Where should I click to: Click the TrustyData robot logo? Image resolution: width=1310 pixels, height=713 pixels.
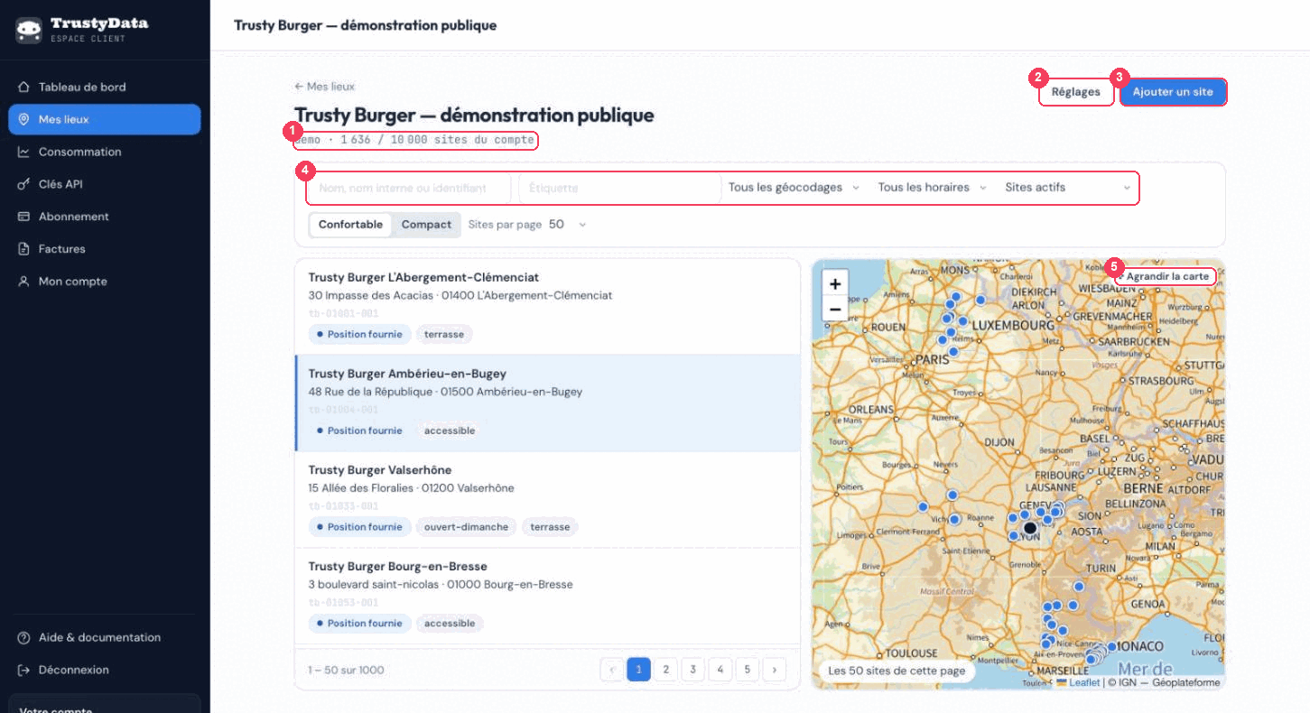pos(29,31)
